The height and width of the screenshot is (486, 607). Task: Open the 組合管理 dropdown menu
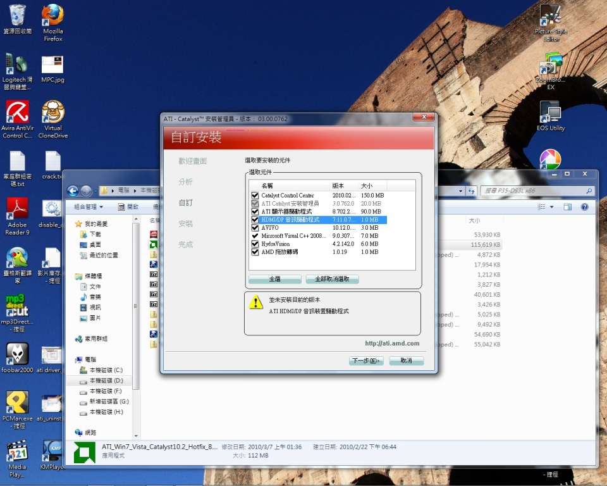87,207
